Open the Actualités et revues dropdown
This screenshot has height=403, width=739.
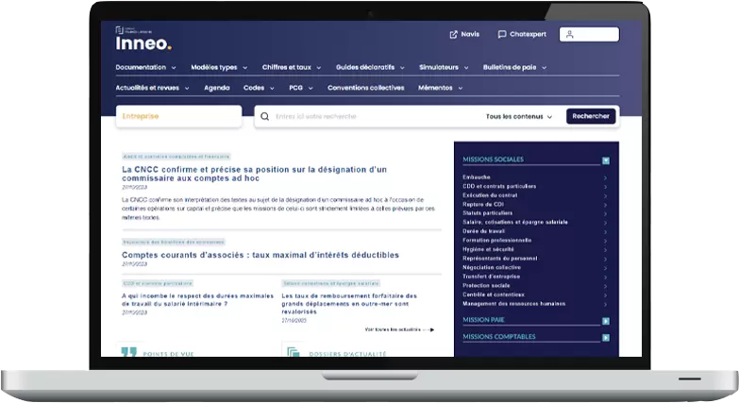152,88
